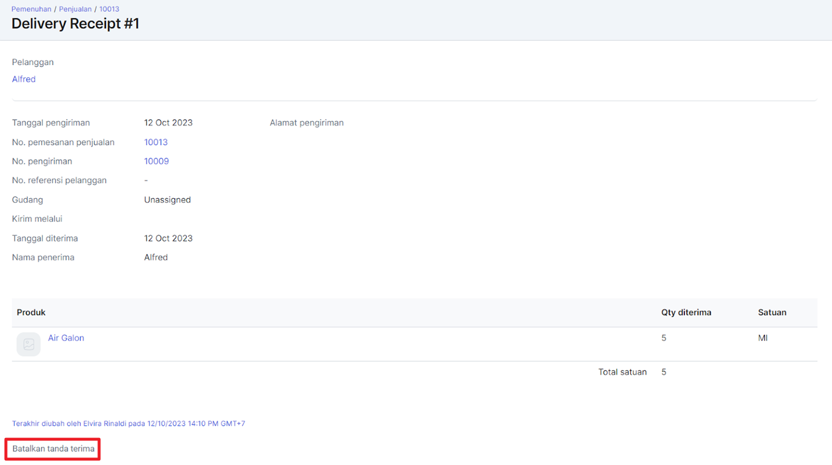This screenshot has height=465, width=832.
Task: Select the Unassigned warehouse value
Action: click(168, 200)
